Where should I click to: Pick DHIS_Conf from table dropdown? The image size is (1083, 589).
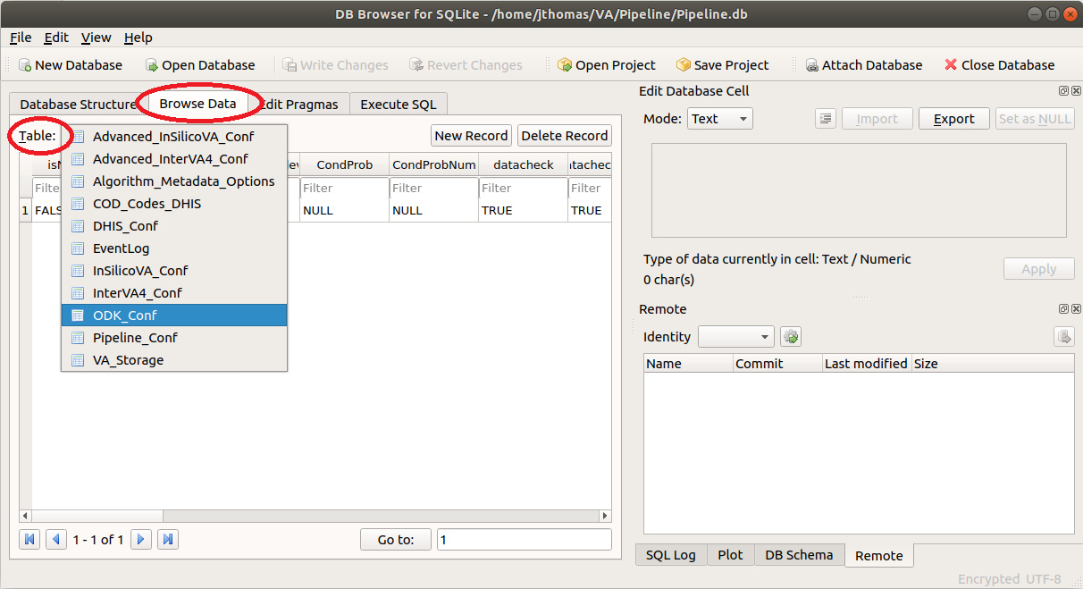pos(174,226)
